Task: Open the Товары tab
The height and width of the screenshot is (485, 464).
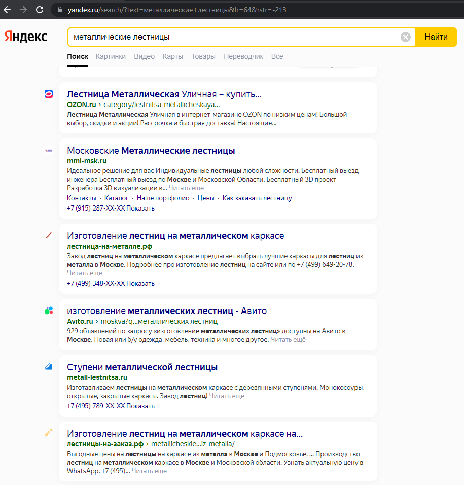Action: [203, 56]
